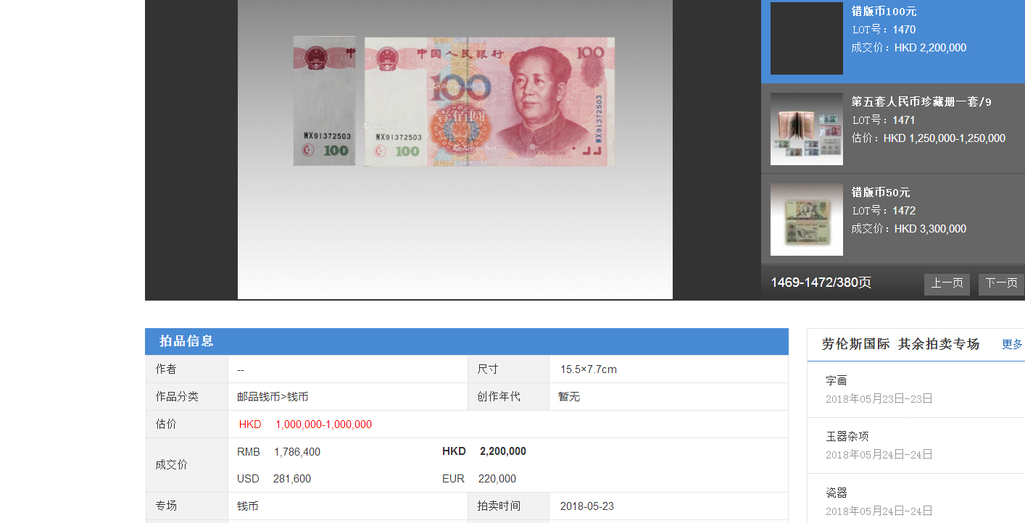Image resolution: width=1025 pixels, height=523 pixels.
Task: Open the 瓷器 auction session
Action: [837, 493]
